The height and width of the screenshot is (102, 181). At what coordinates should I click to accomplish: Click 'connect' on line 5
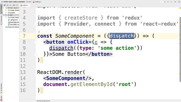[105, 24]
